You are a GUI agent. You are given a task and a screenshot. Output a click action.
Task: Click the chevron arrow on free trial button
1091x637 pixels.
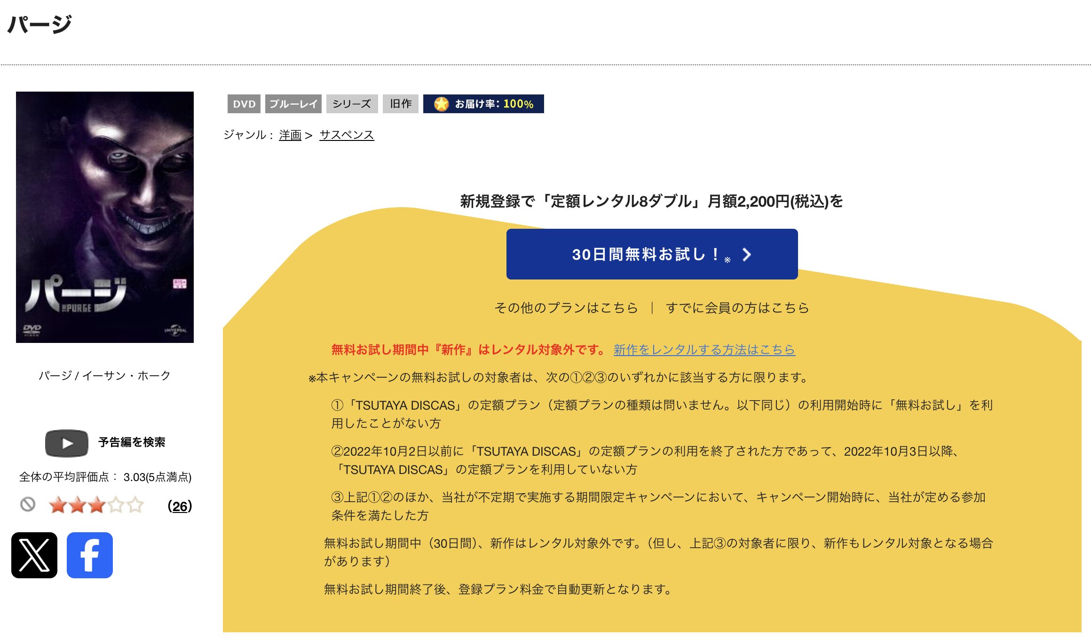click(x=746, y=255)
